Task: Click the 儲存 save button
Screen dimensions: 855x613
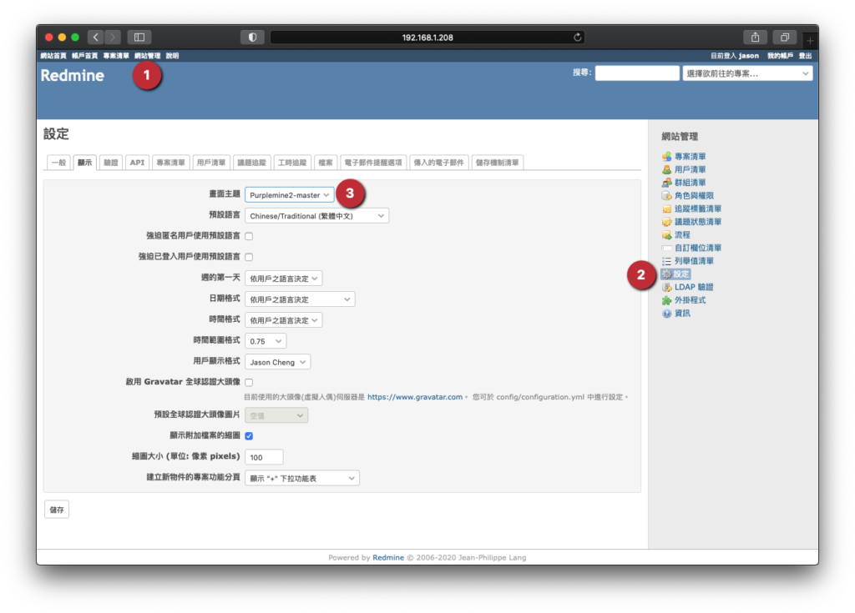Action: point(57,510)
